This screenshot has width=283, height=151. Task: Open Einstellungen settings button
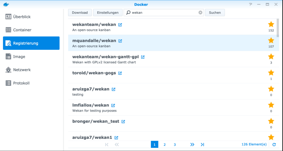coord(108,13)
